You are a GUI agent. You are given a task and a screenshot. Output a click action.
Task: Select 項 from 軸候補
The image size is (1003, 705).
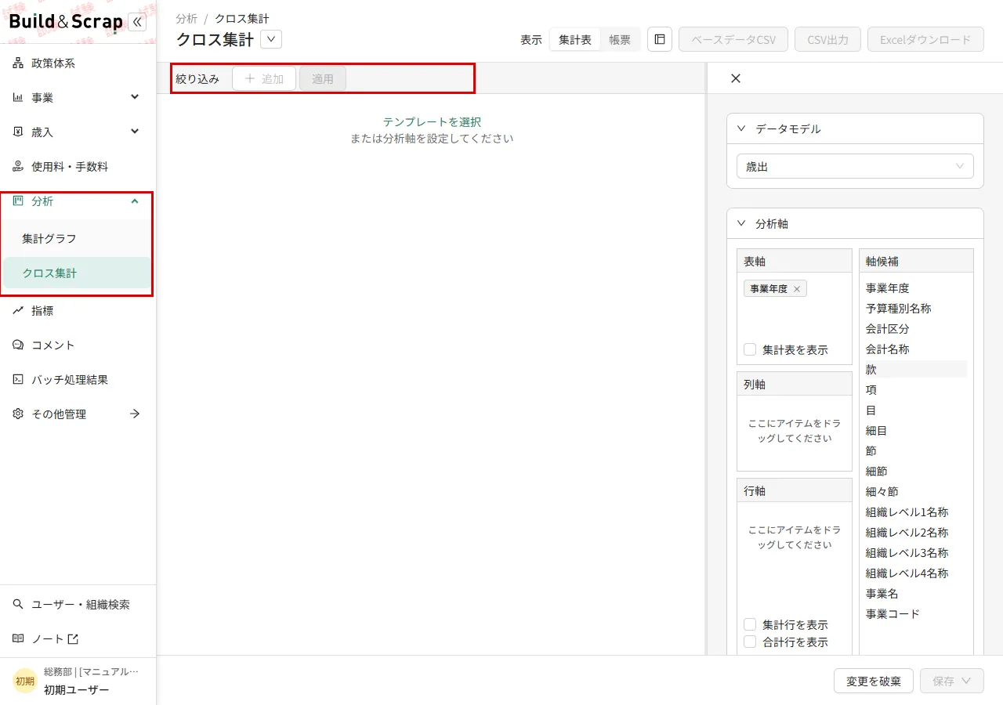(x=871, y=390)
